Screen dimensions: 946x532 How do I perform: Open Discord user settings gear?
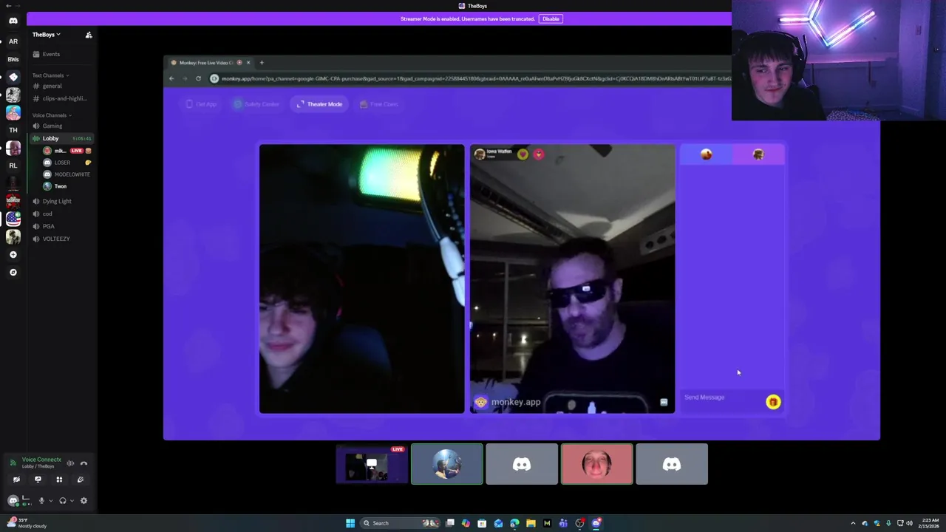pyautogui.click(x=84, y=501)
